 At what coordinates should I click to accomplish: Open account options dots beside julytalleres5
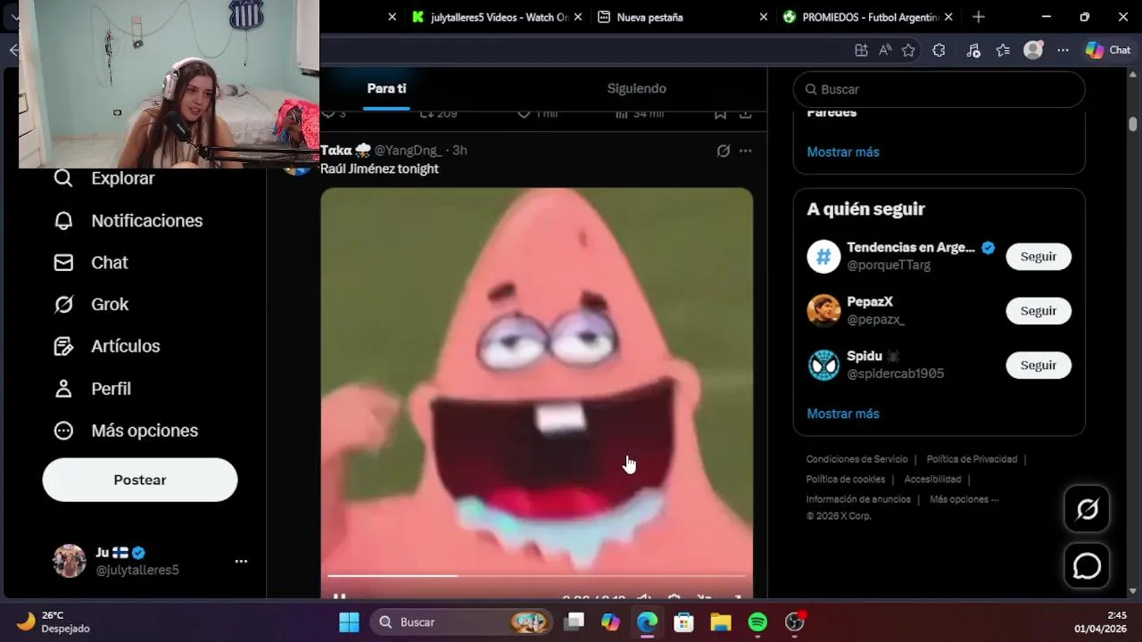pyautogui.click(x=241, y=561)
